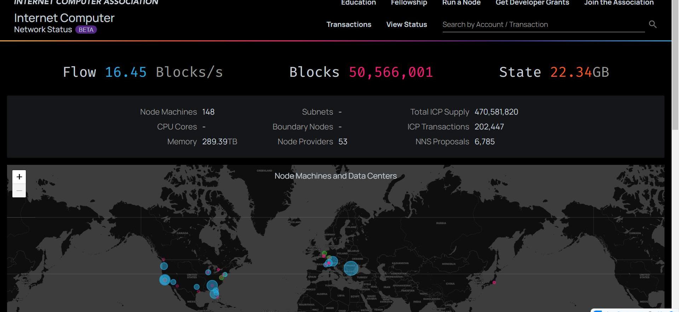
Task: Open the Education menu link
Action: 358,3
